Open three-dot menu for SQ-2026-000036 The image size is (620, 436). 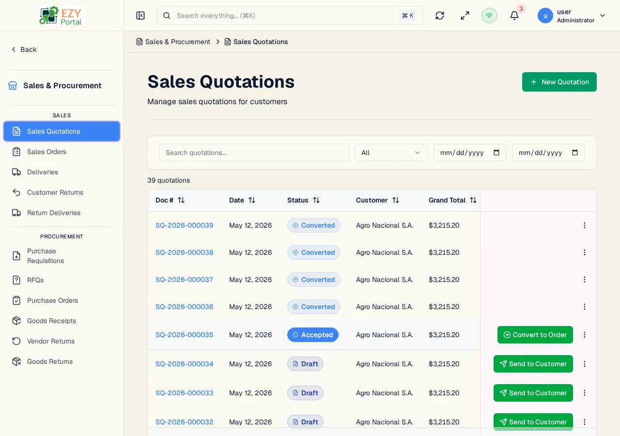click(x=585, y=307)
